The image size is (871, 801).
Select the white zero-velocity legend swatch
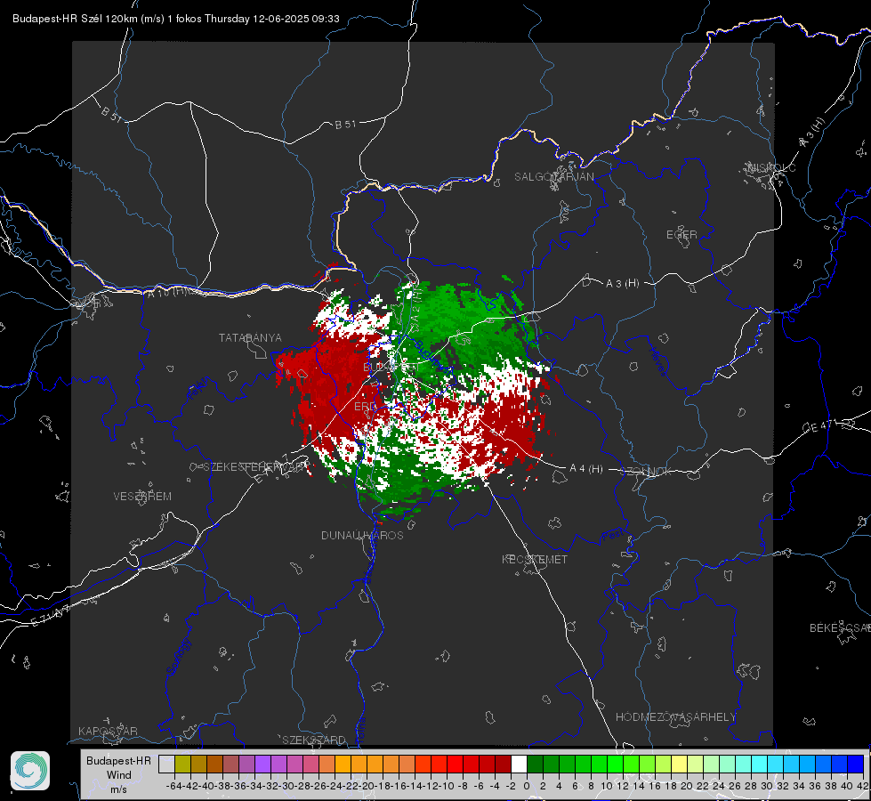tap(519, 765)
